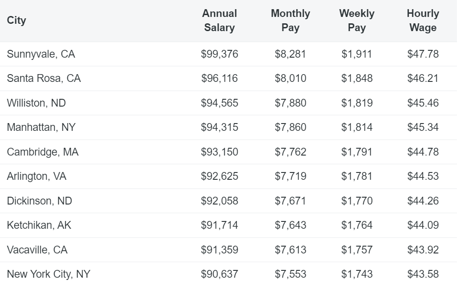Select the Manhattan, NY city cell
The width and height of the screenshot is (462, 296).
click(x=41, y=127)
